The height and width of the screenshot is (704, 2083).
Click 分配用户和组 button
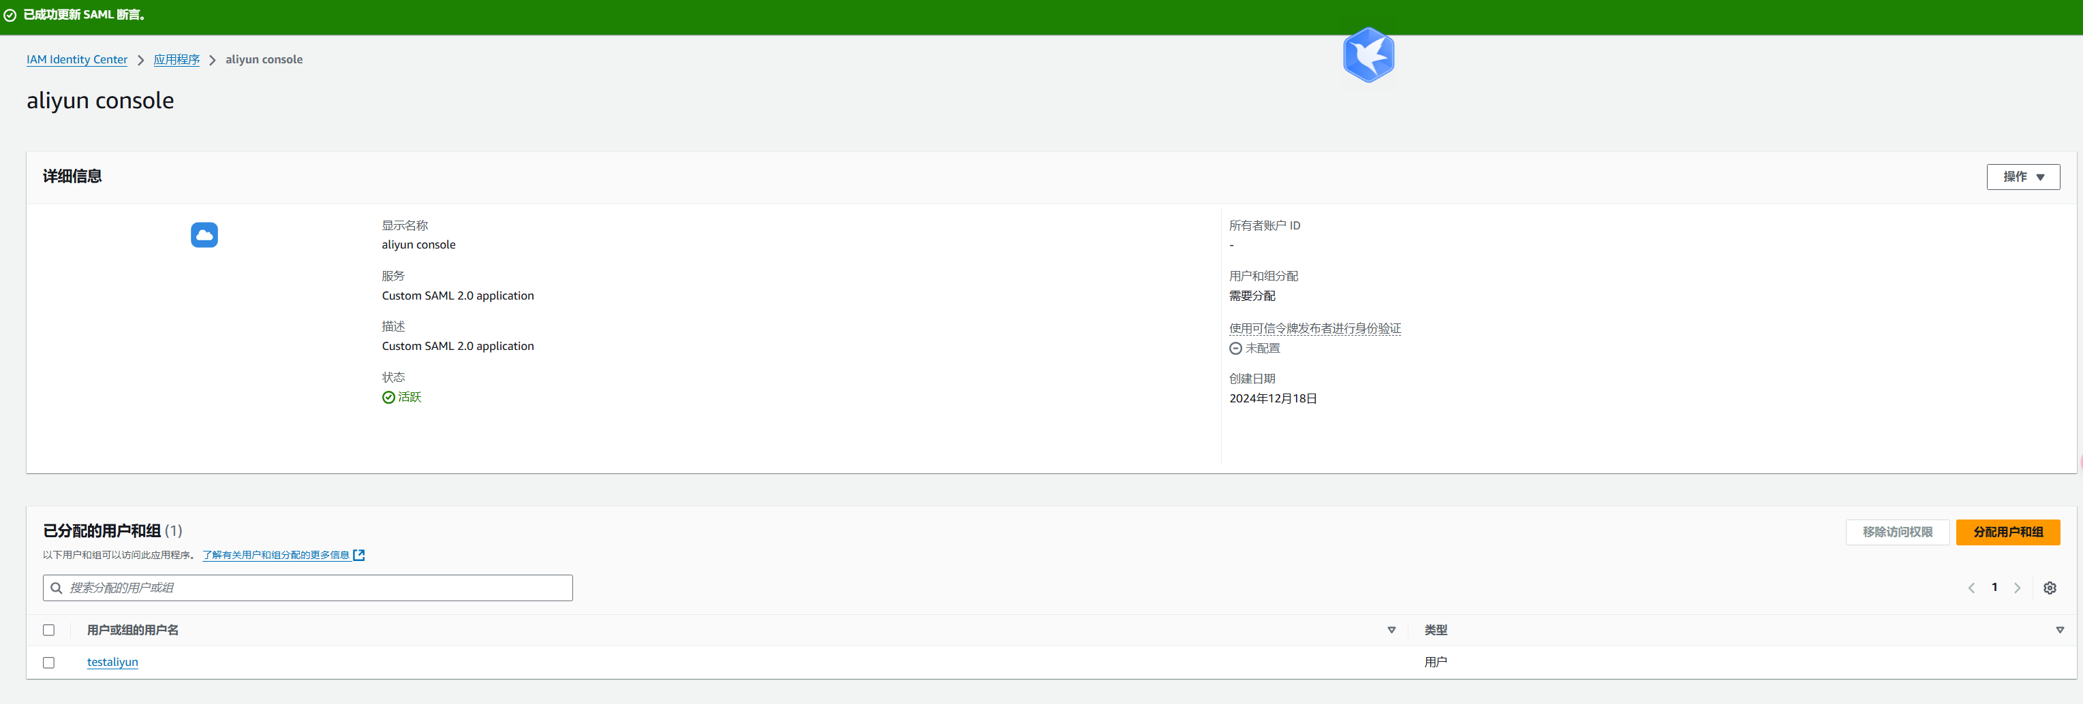click(x=2008, y=532)
